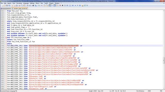The height and width of the screenshot is (92, 165).
Task: Open the Edit menu
Action: click(x=5, y=3)
